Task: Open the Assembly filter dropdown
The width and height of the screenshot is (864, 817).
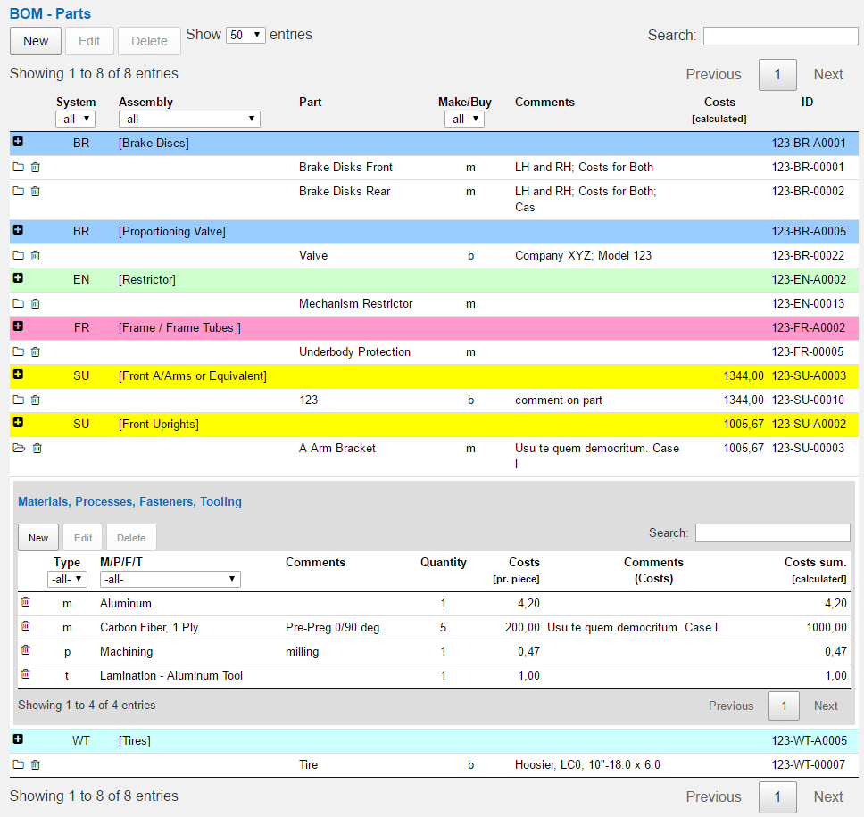Action: pos(188,120)
